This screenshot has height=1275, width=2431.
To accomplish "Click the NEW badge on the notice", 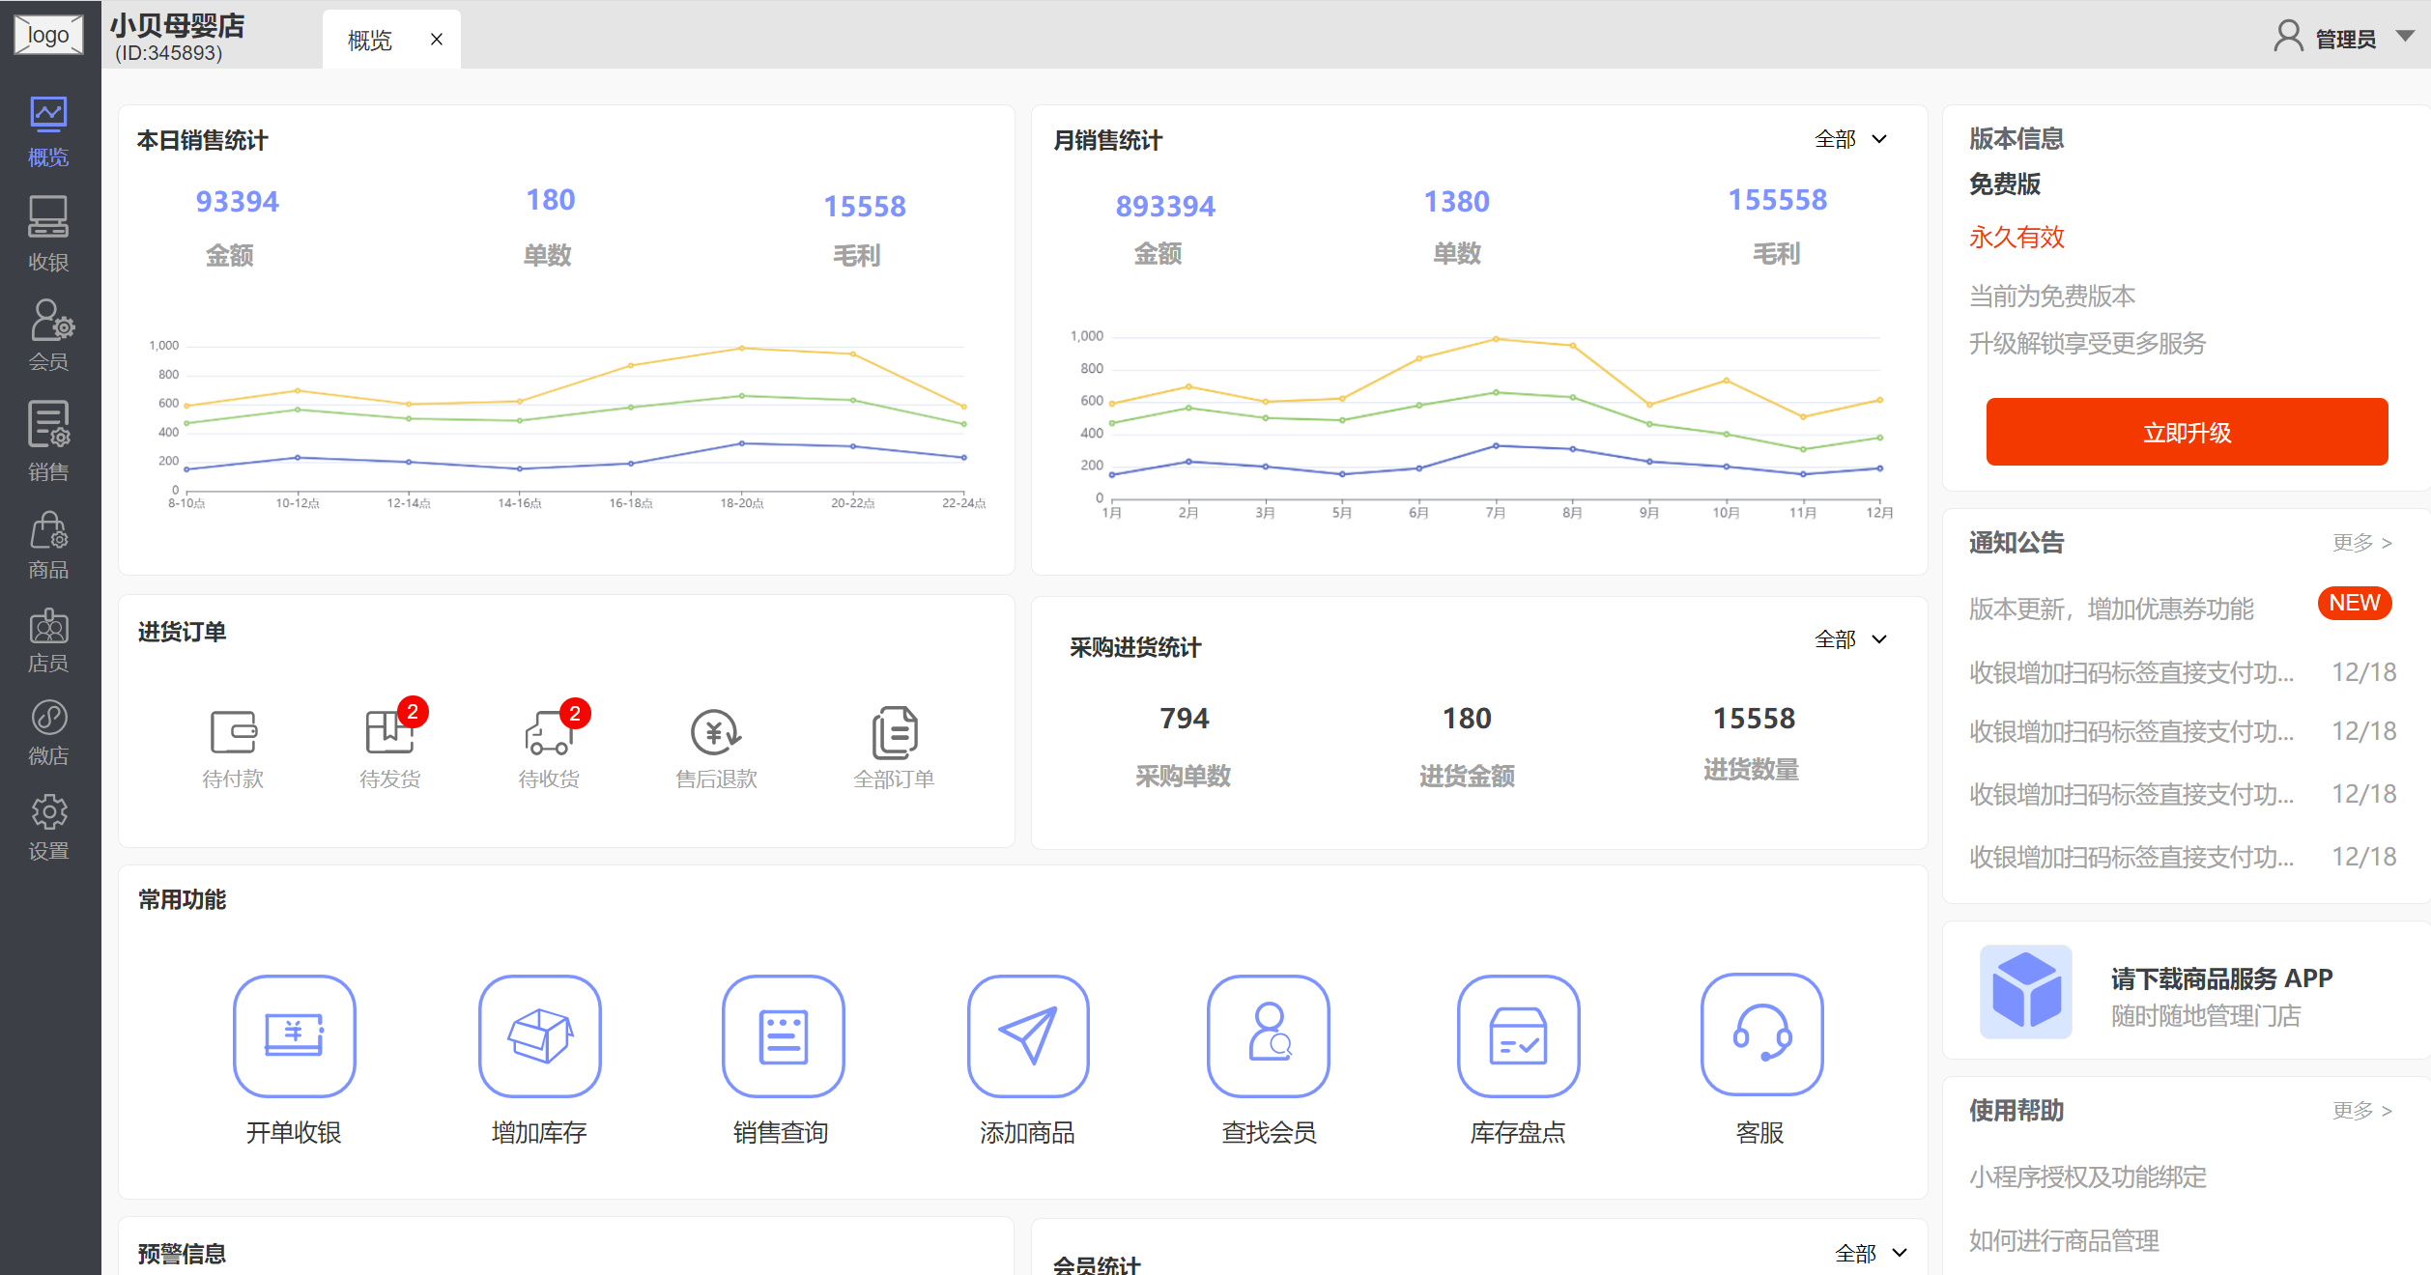I will click(2355, 603).
